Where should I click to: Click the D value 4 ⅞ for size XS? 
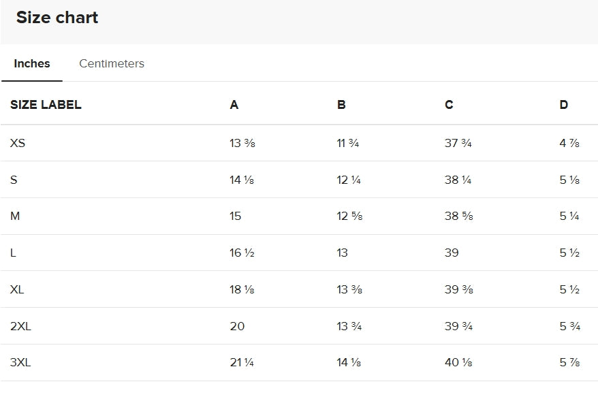tap(569, 143)
